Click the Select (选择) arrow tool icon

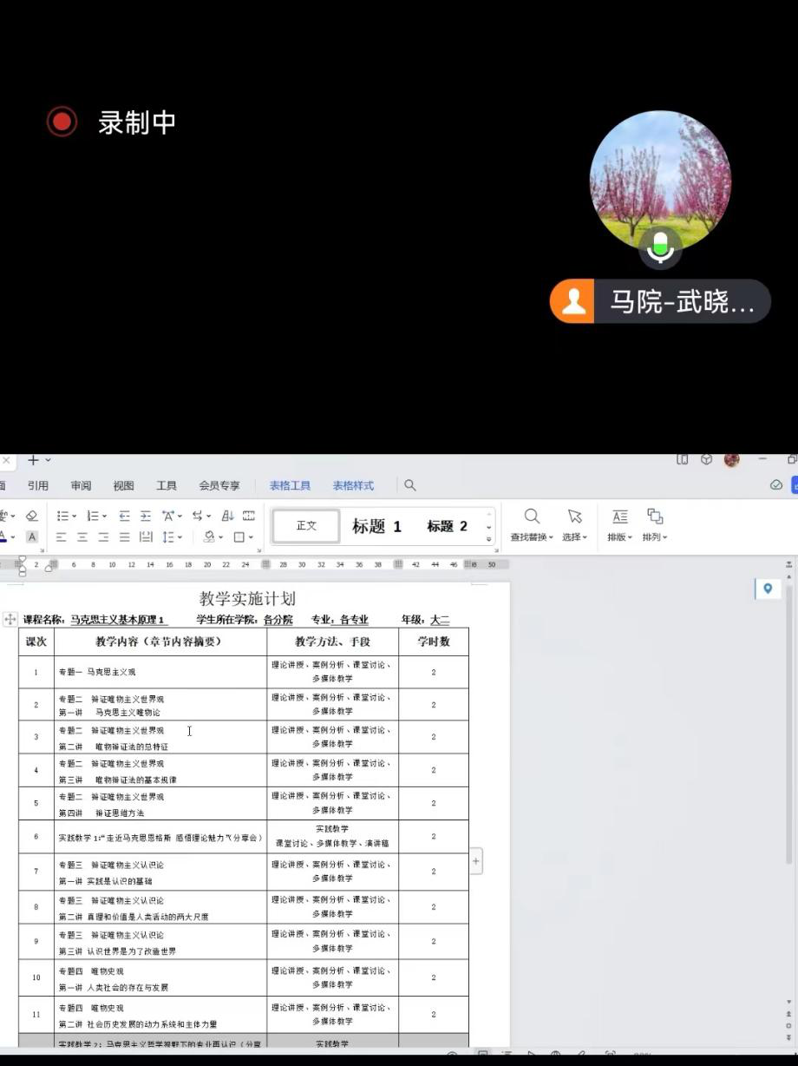pos(574,517)
